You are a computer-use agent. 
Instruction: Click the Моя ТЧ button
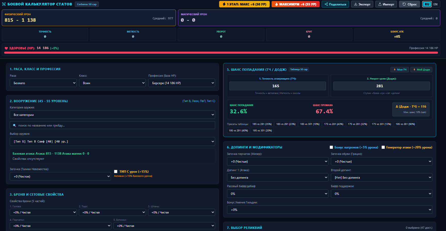(x=400, y=69)
